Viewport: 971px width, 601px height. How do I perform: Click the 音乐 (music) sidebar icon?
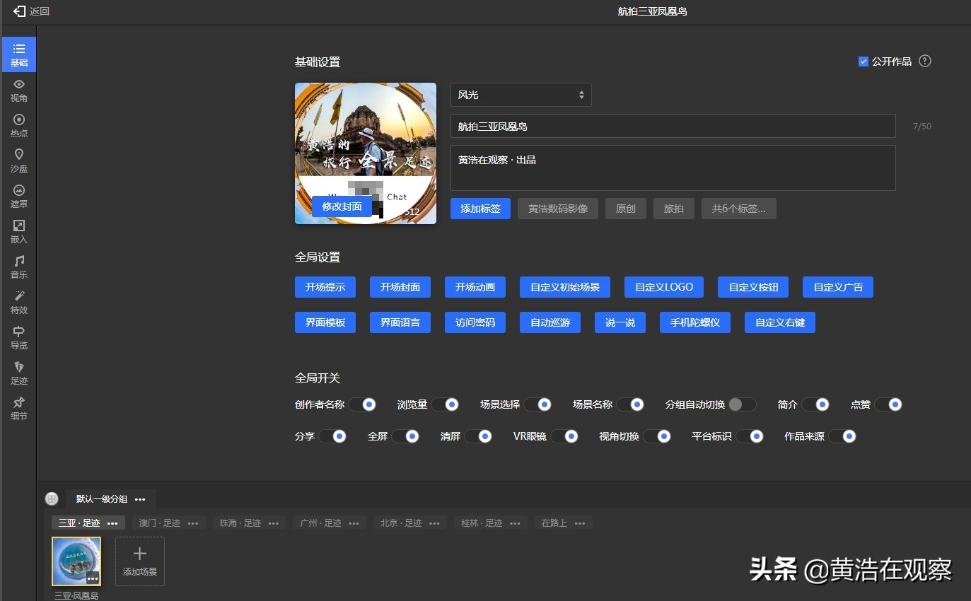coord(18,267)
